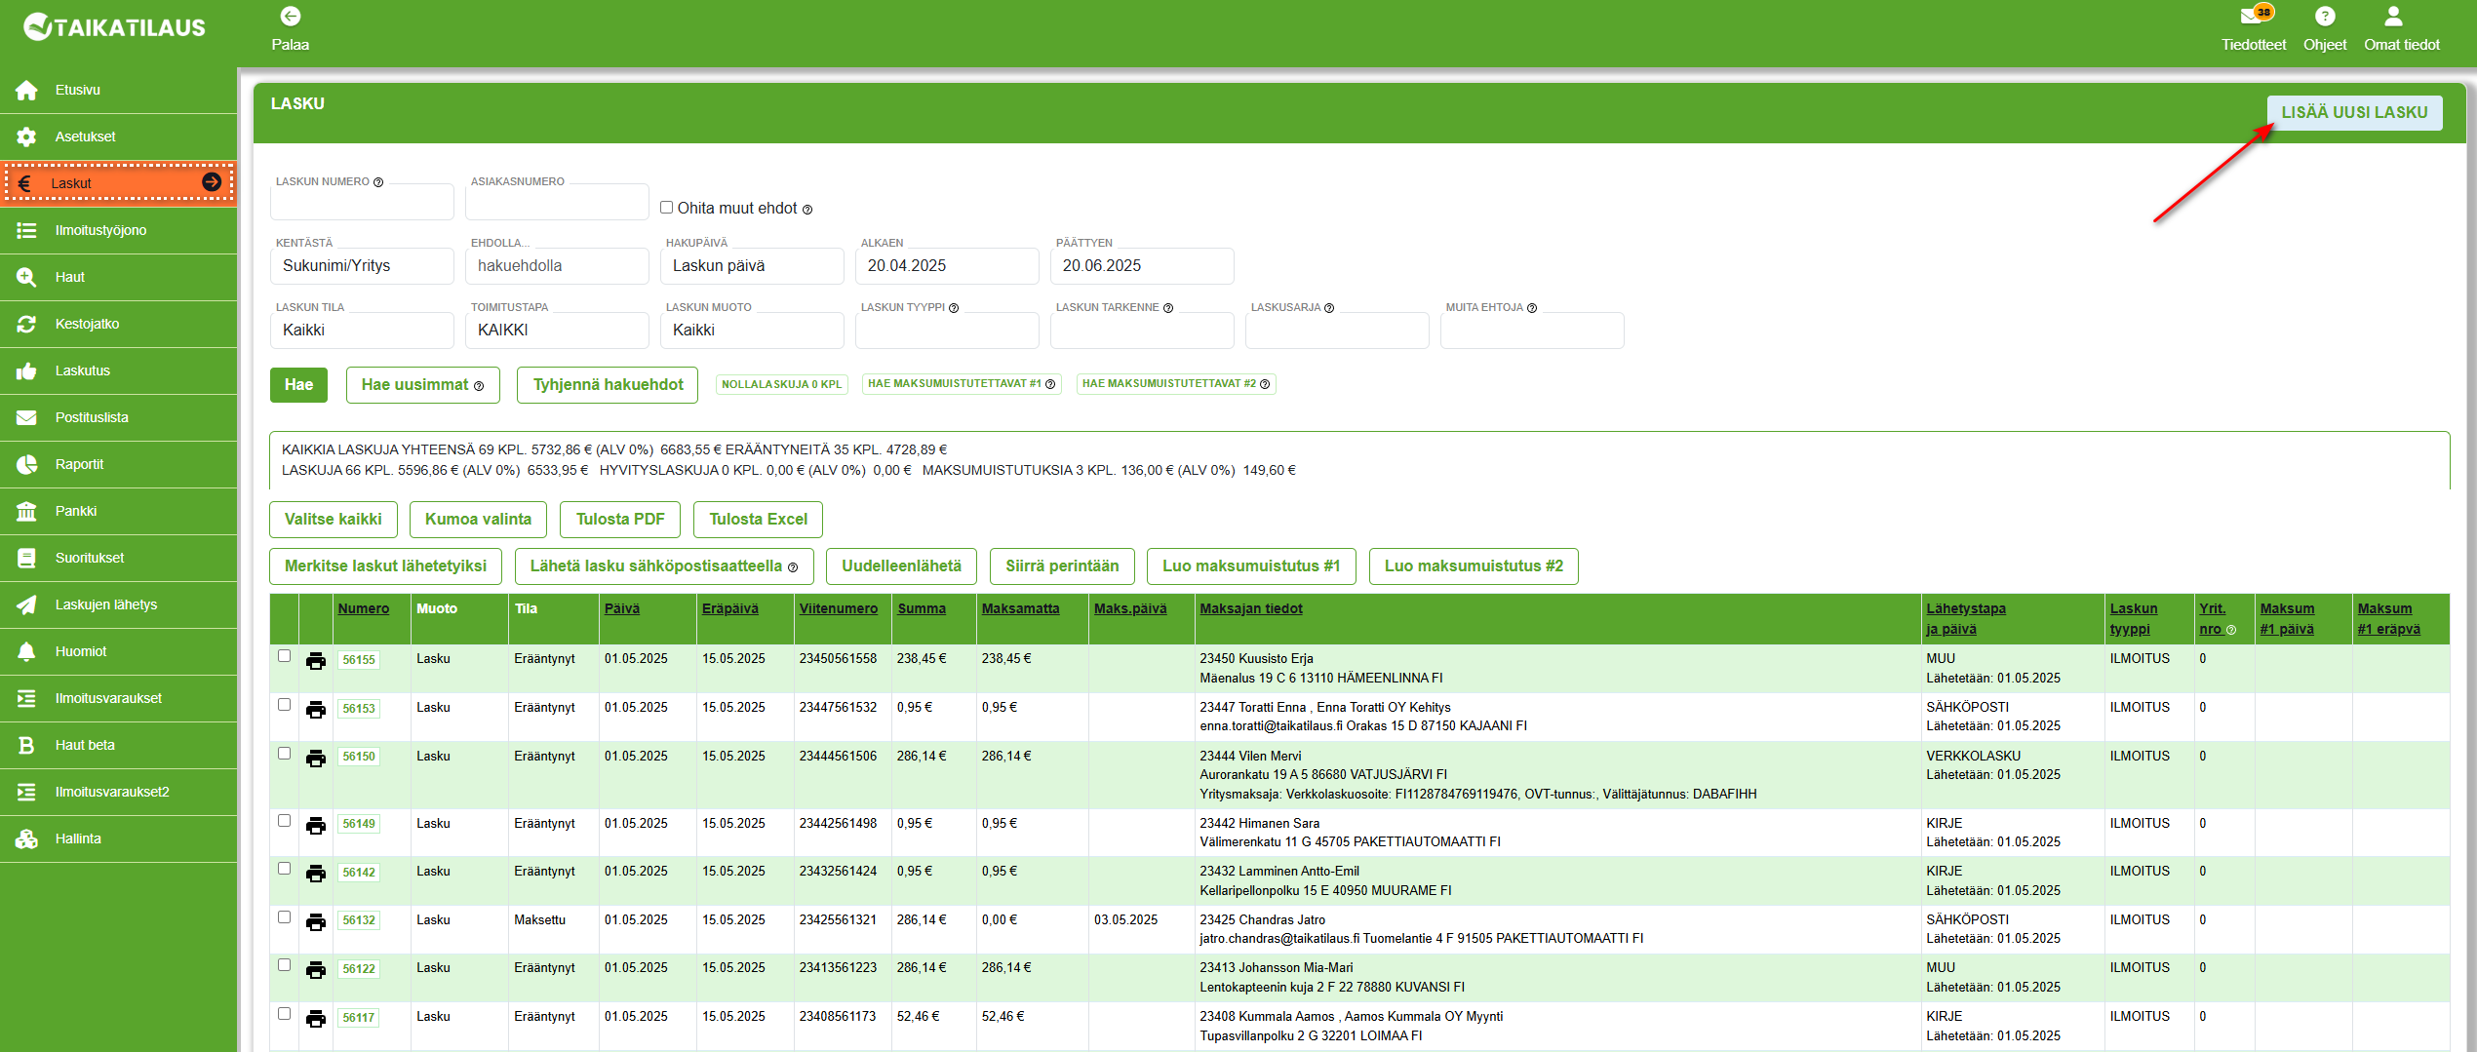This screenshot has width=2477, height=1052.
Task: Open the Tiedotteet envelope icon
Action: (2252, 16)
